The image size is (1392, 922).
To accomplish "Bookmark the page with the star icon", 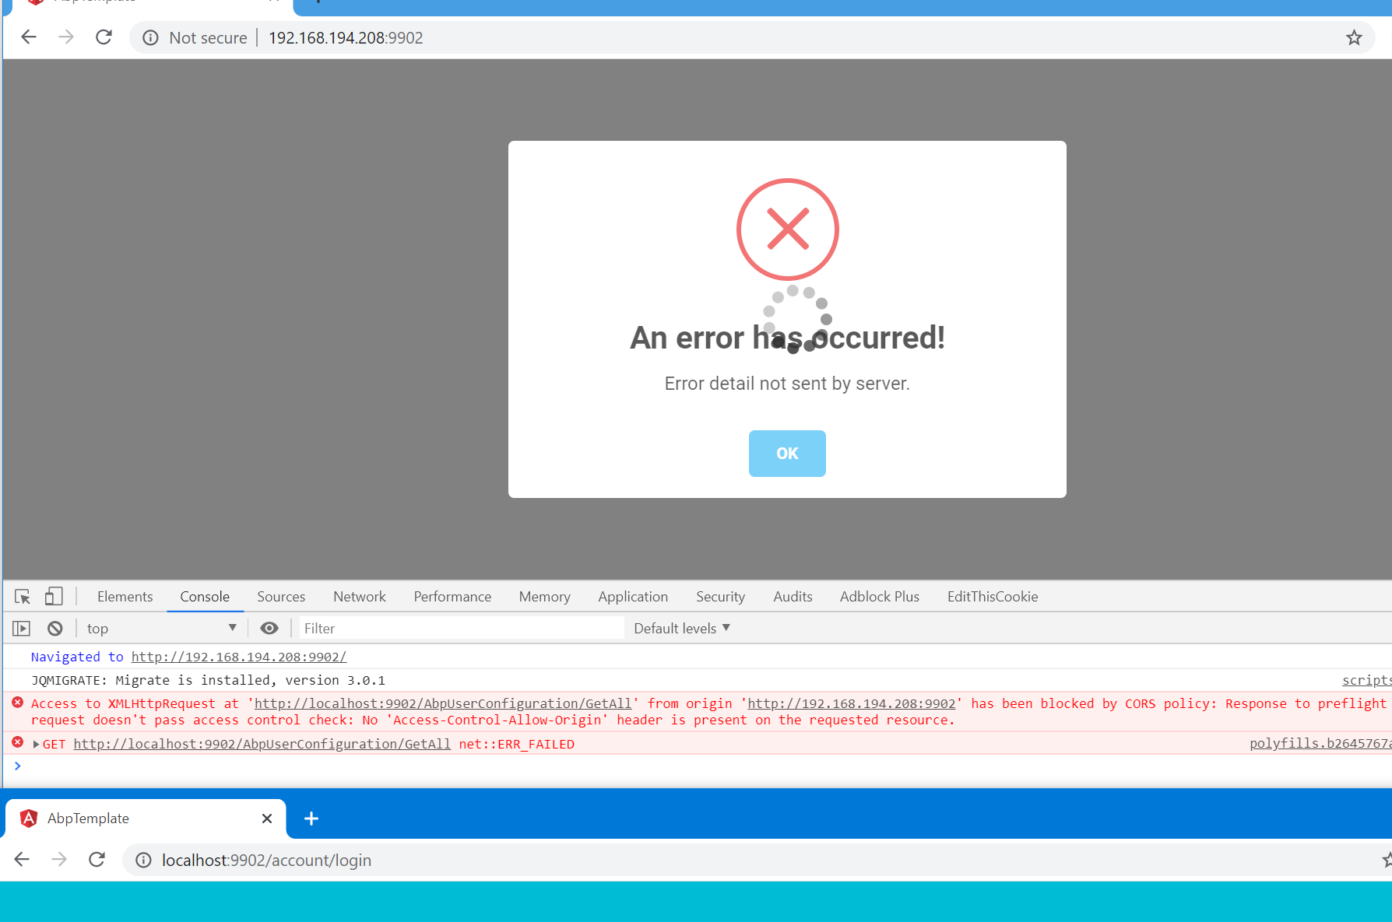I will pyautogui.click(x=1354, y=37).
